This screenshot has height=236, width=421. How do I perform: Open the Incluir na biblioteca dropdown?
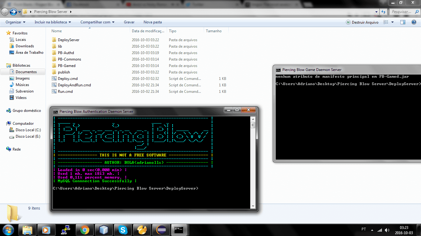click(x=53, y=22)
